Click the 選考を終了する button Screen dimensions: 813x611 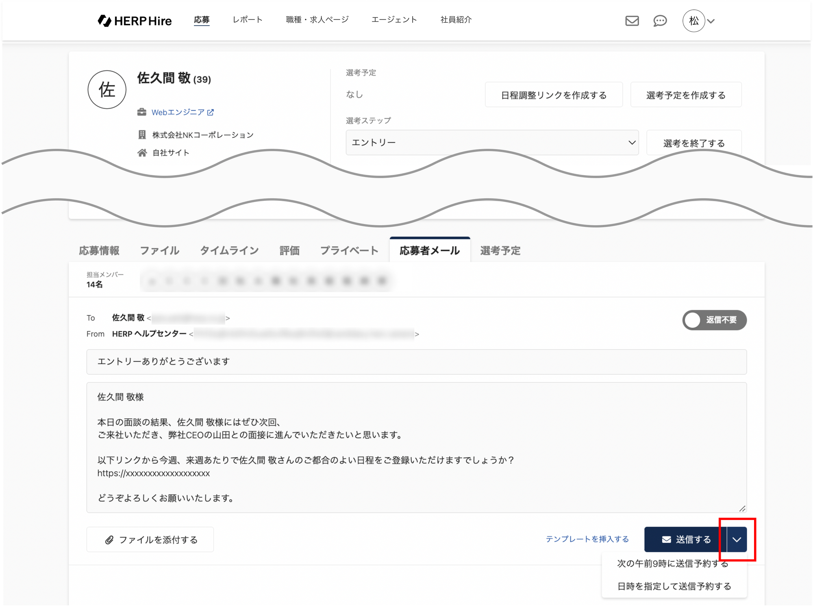pos(693,143)
